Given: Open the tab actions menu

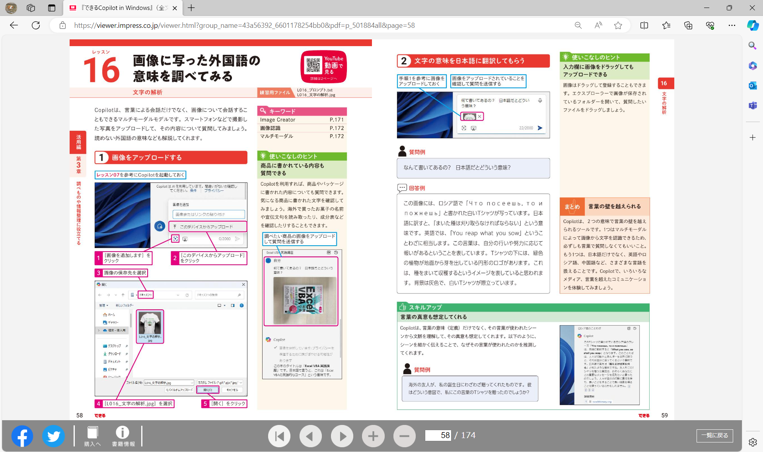Looking at the screenshot, I should (x=51, y=8).
